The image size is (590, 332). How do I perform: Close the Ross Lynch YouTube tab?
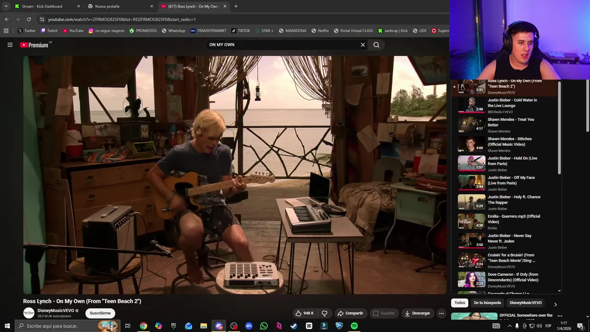click(x=225, y=6)
